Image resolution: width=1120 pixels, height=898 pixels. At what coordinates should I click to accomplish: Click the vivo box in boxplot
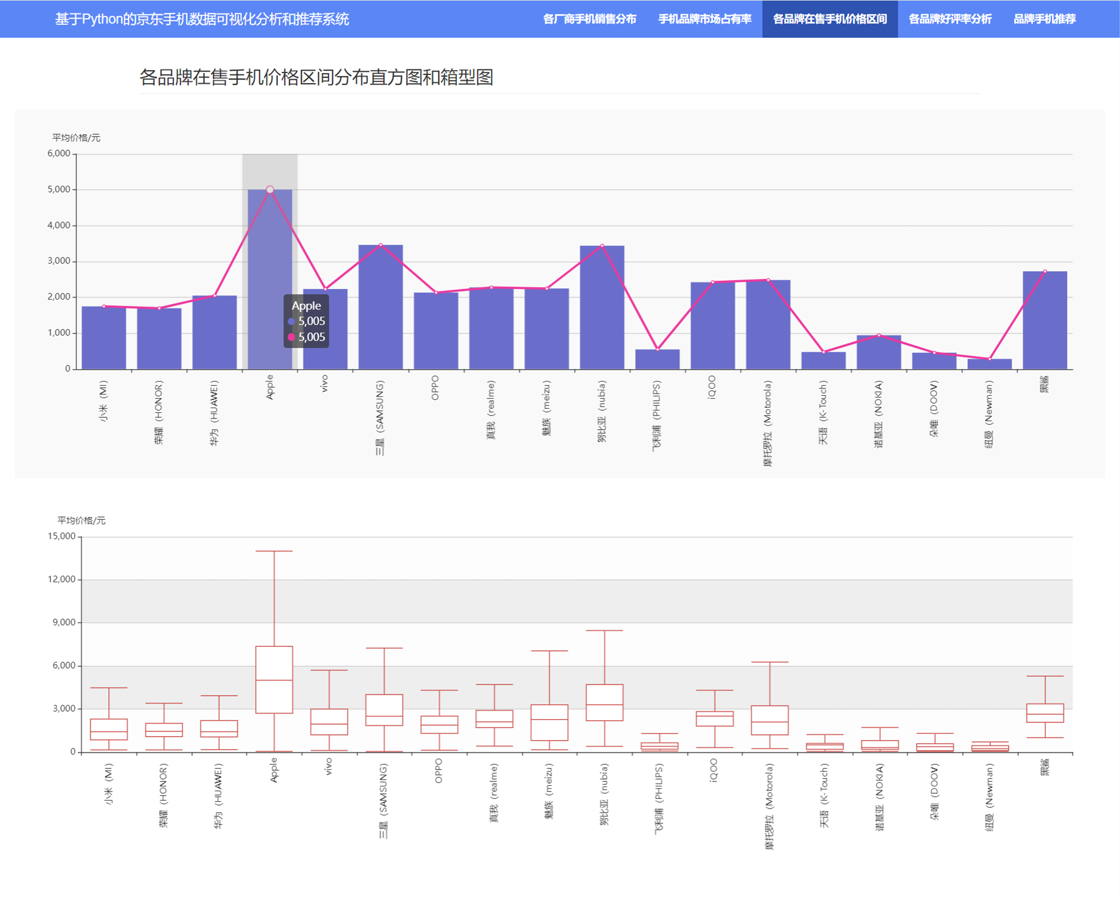(329, 722)
